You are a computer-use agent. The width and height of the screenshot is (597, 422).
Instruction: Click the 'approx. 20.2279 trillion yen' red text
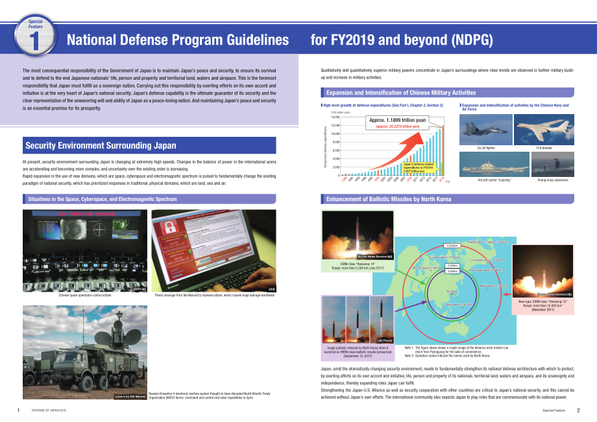click(x=398, y=126)
